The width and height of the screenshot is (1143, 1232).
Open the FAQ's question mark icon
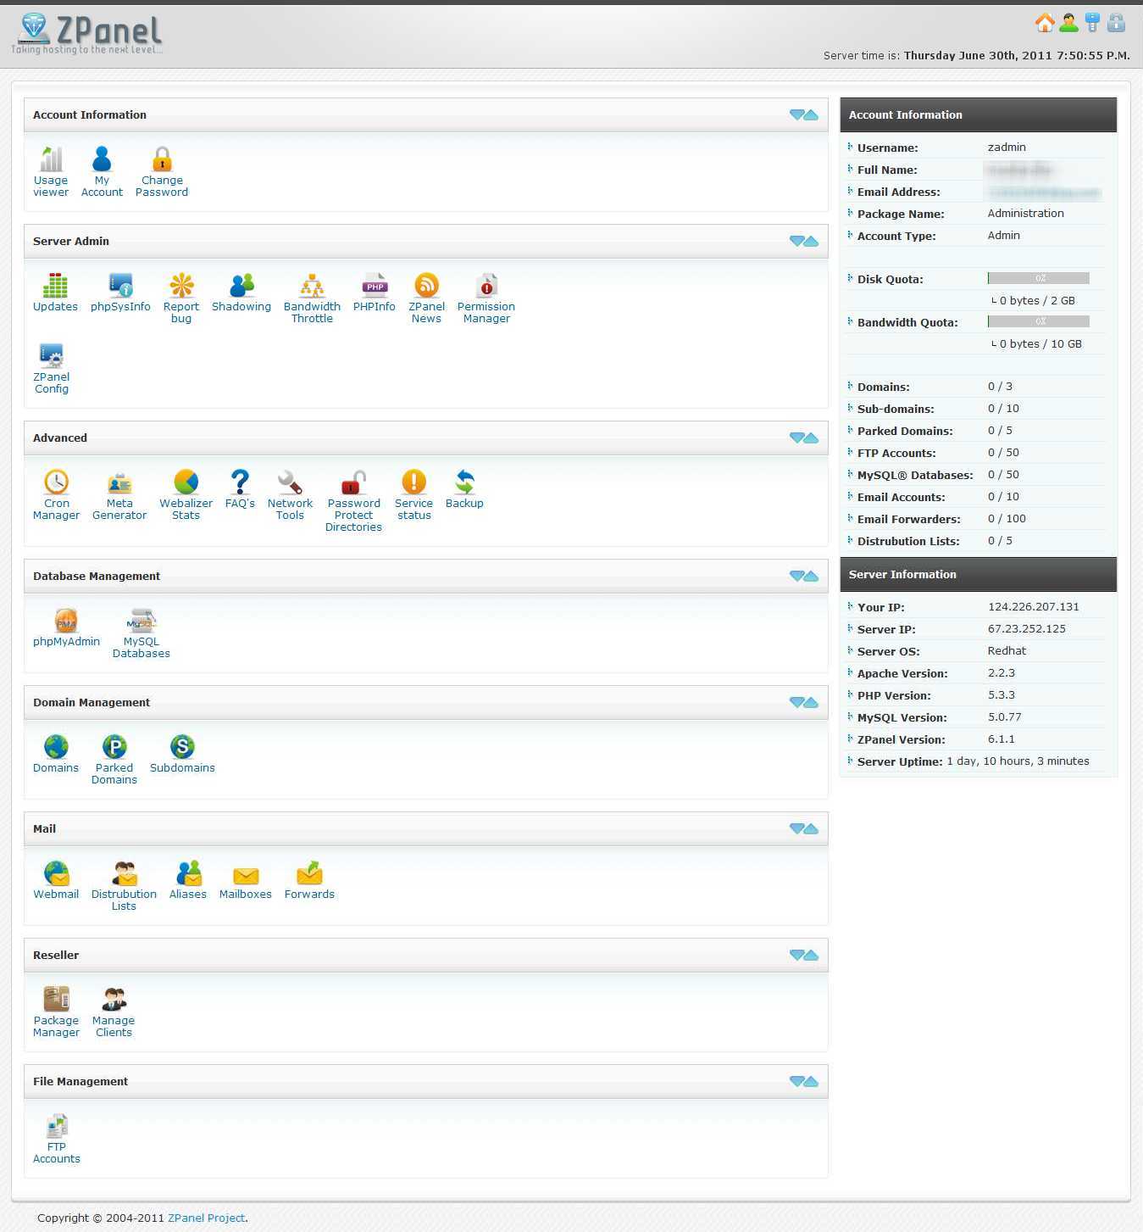[x=240, y=482]
